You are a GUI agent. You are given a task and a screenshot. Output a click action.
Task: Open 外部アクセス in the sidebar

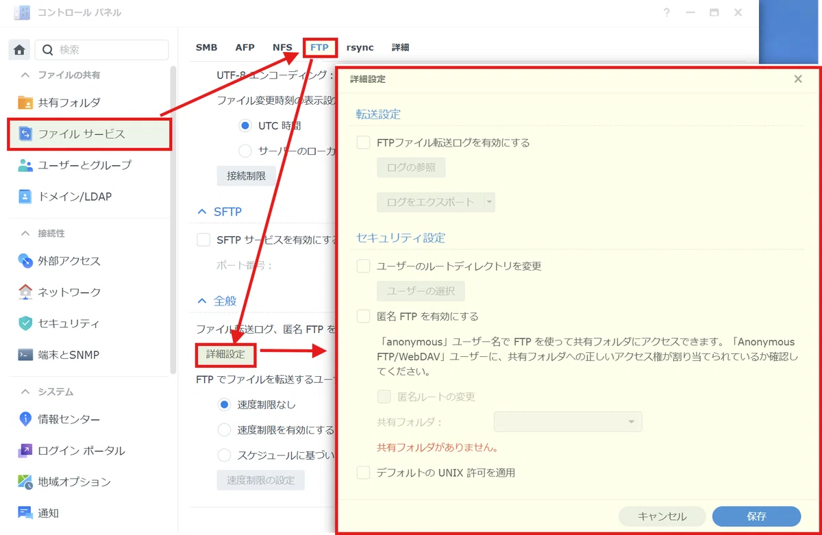[x=89, y=261]
